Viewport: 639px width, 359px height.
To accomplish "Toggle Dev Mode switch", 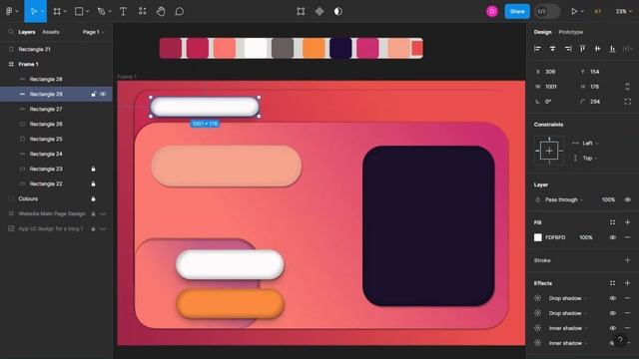I will [547, 11].
